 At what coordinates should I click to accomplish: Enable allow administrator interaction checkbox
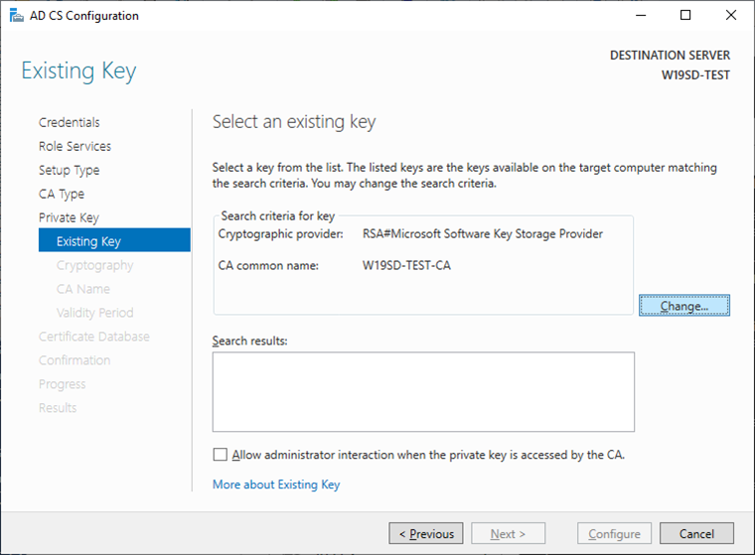point(221,455)
